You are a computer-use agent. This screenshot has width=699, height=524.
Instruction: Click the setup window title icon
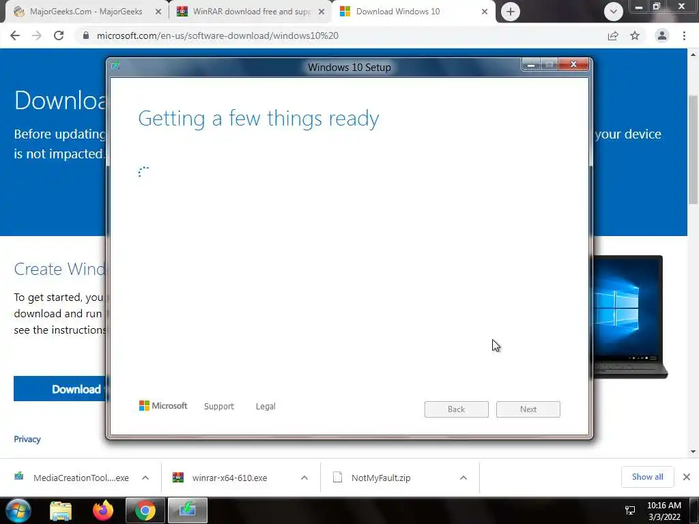point(116,66)
